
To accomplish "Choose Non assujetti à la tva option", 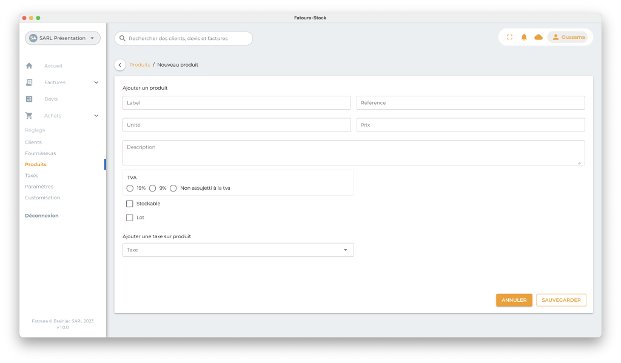I will click(x=173, y=188).
